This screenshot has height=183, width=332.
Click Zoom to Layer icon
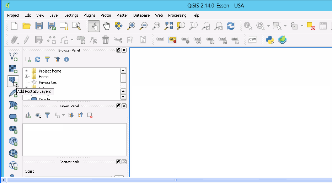[193, 26]
